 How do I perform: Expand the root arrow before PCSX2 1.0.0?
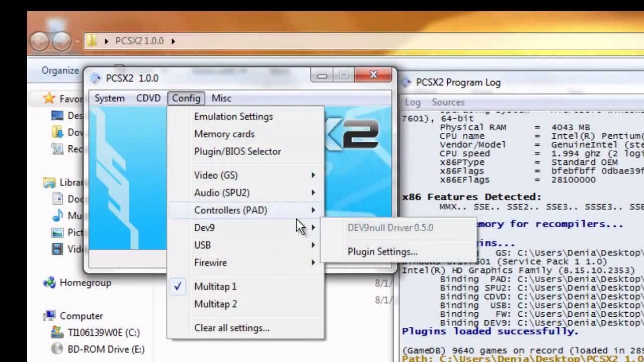[106, 41]
